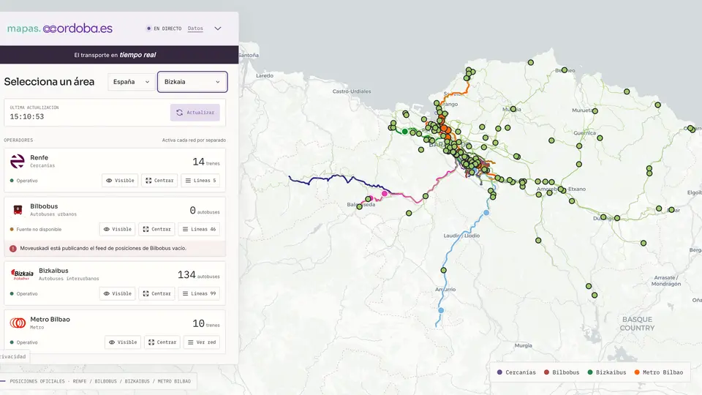Click the 15:10:53 last update time
Screen dimensions: 702x395
[x=27, y=117]
